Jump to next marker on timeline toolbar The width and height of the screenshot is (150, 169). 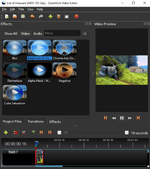[x=50, y=132]
